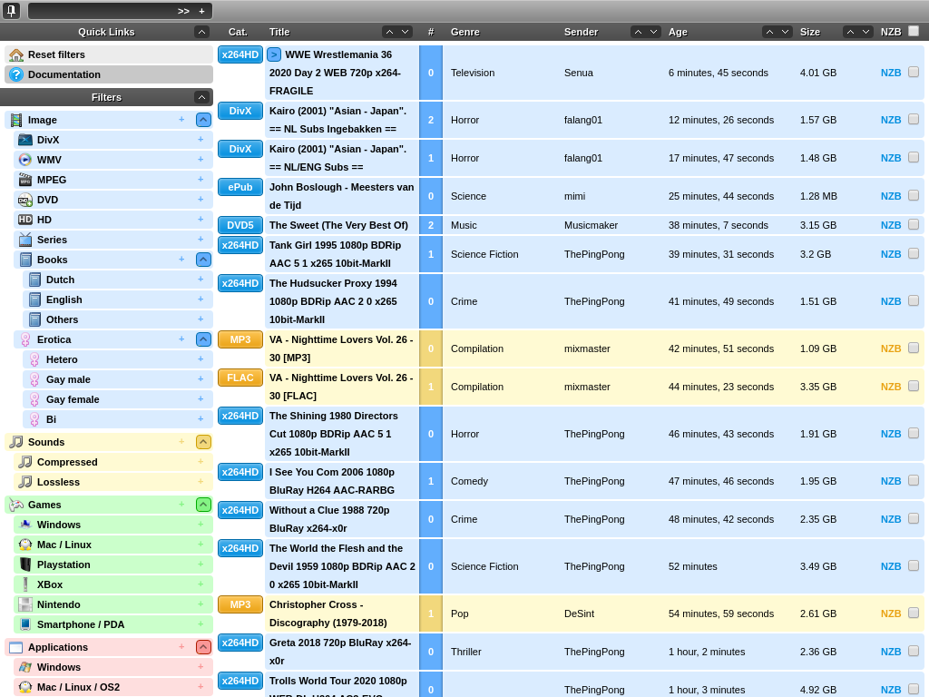
Task: Tick the select-all checkbox in NZB header
Action: click(x=914, y=31)
